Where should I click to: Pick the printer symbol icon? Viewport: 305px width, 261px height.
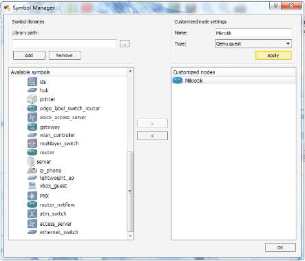(x=32, y=99)
